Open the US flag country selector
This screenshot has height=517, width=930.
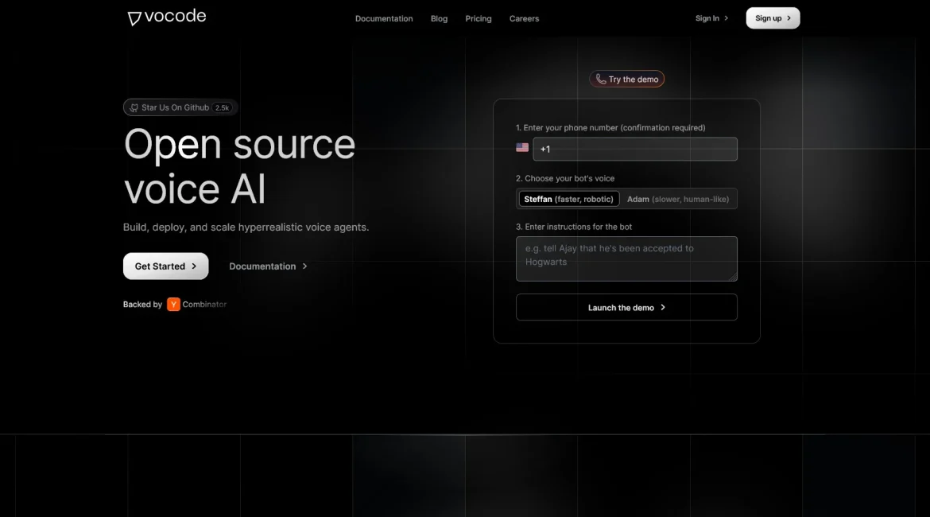[x=522, y=148]
